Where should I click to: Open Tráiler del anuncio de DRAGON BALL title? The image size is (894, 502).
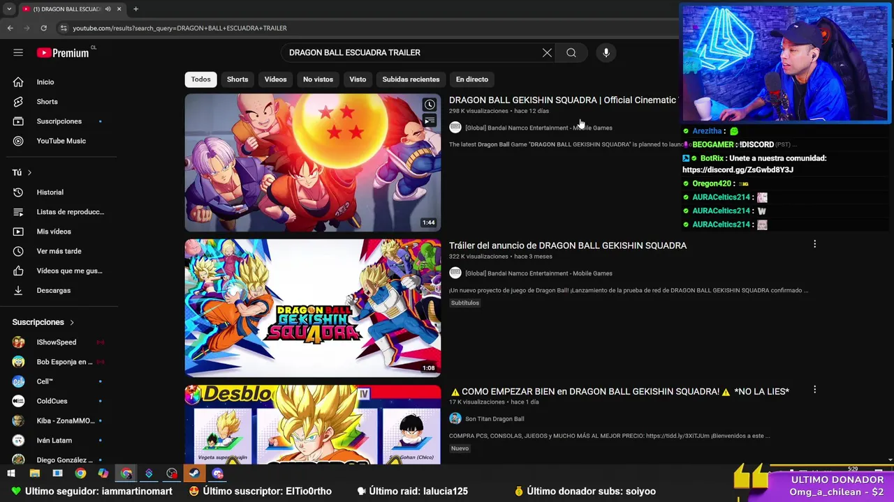568,245
